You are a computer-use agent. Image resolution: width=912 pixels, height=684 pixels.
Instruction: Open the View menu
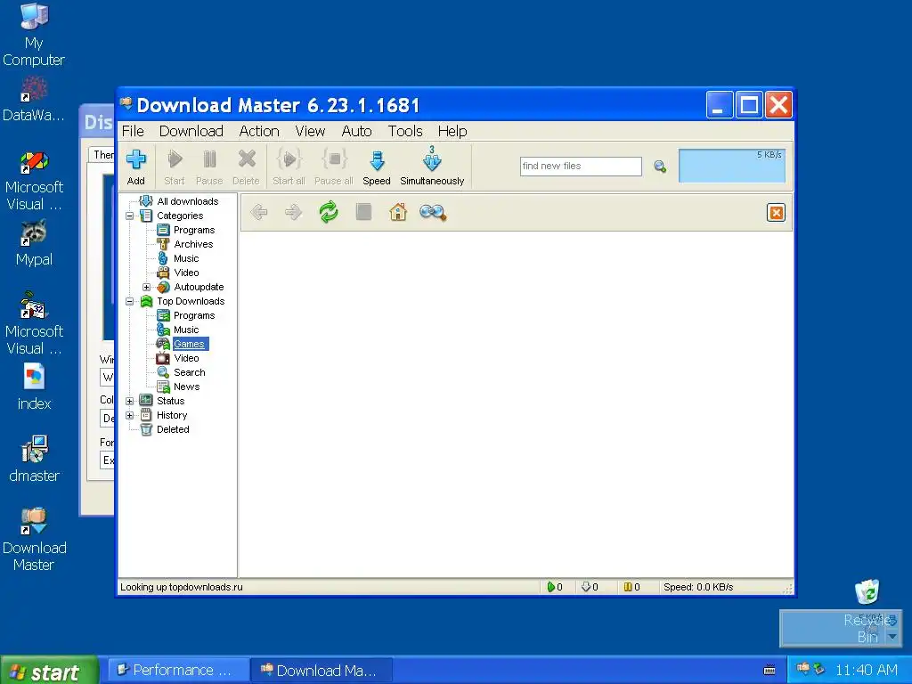[310, 132]
